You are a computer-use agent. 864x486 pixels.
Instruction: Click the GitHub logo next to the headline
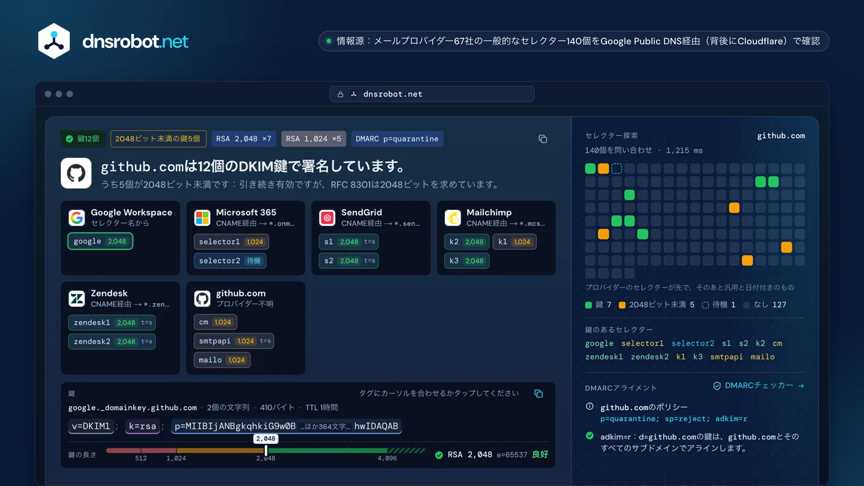click(76, 173)
